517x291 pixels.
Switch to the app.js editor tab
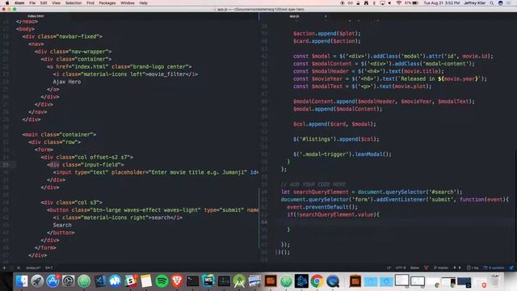tap(294, 16)
